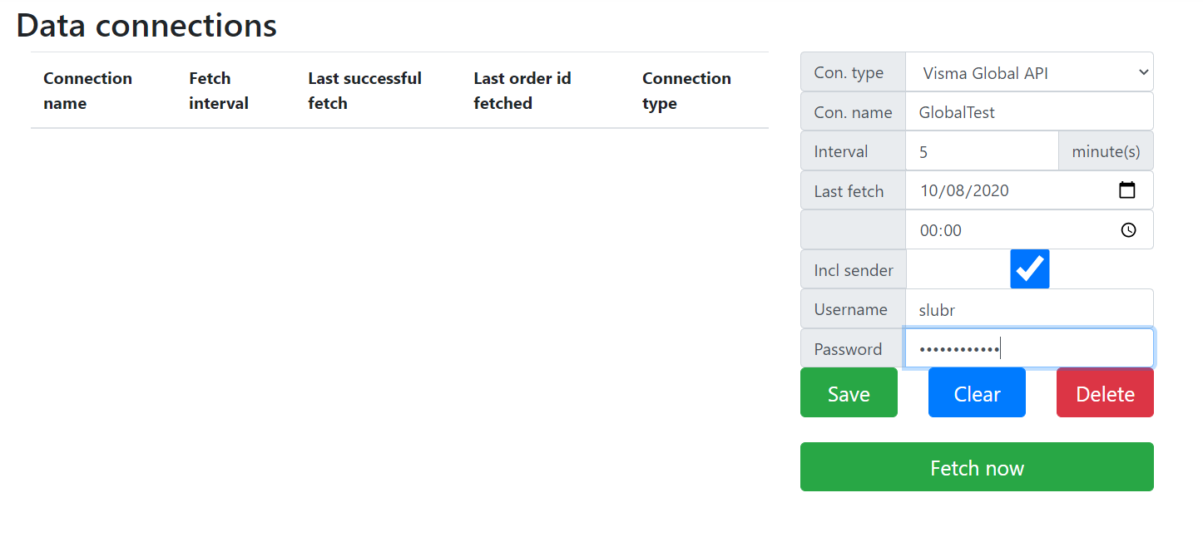The height and width of the screenshot is (537, 1203).
Task: Click into the Interval number field
Action: (x=982, y=151)
